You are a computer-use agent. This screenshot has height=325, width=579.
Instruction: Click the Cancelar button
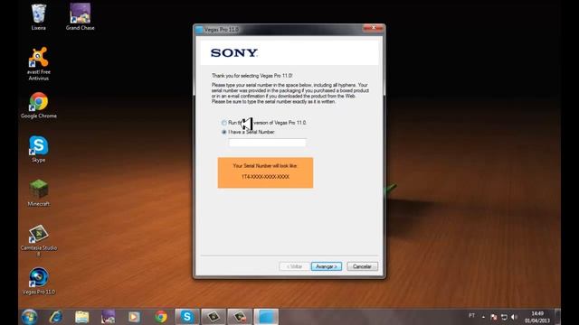click(362, 266)
